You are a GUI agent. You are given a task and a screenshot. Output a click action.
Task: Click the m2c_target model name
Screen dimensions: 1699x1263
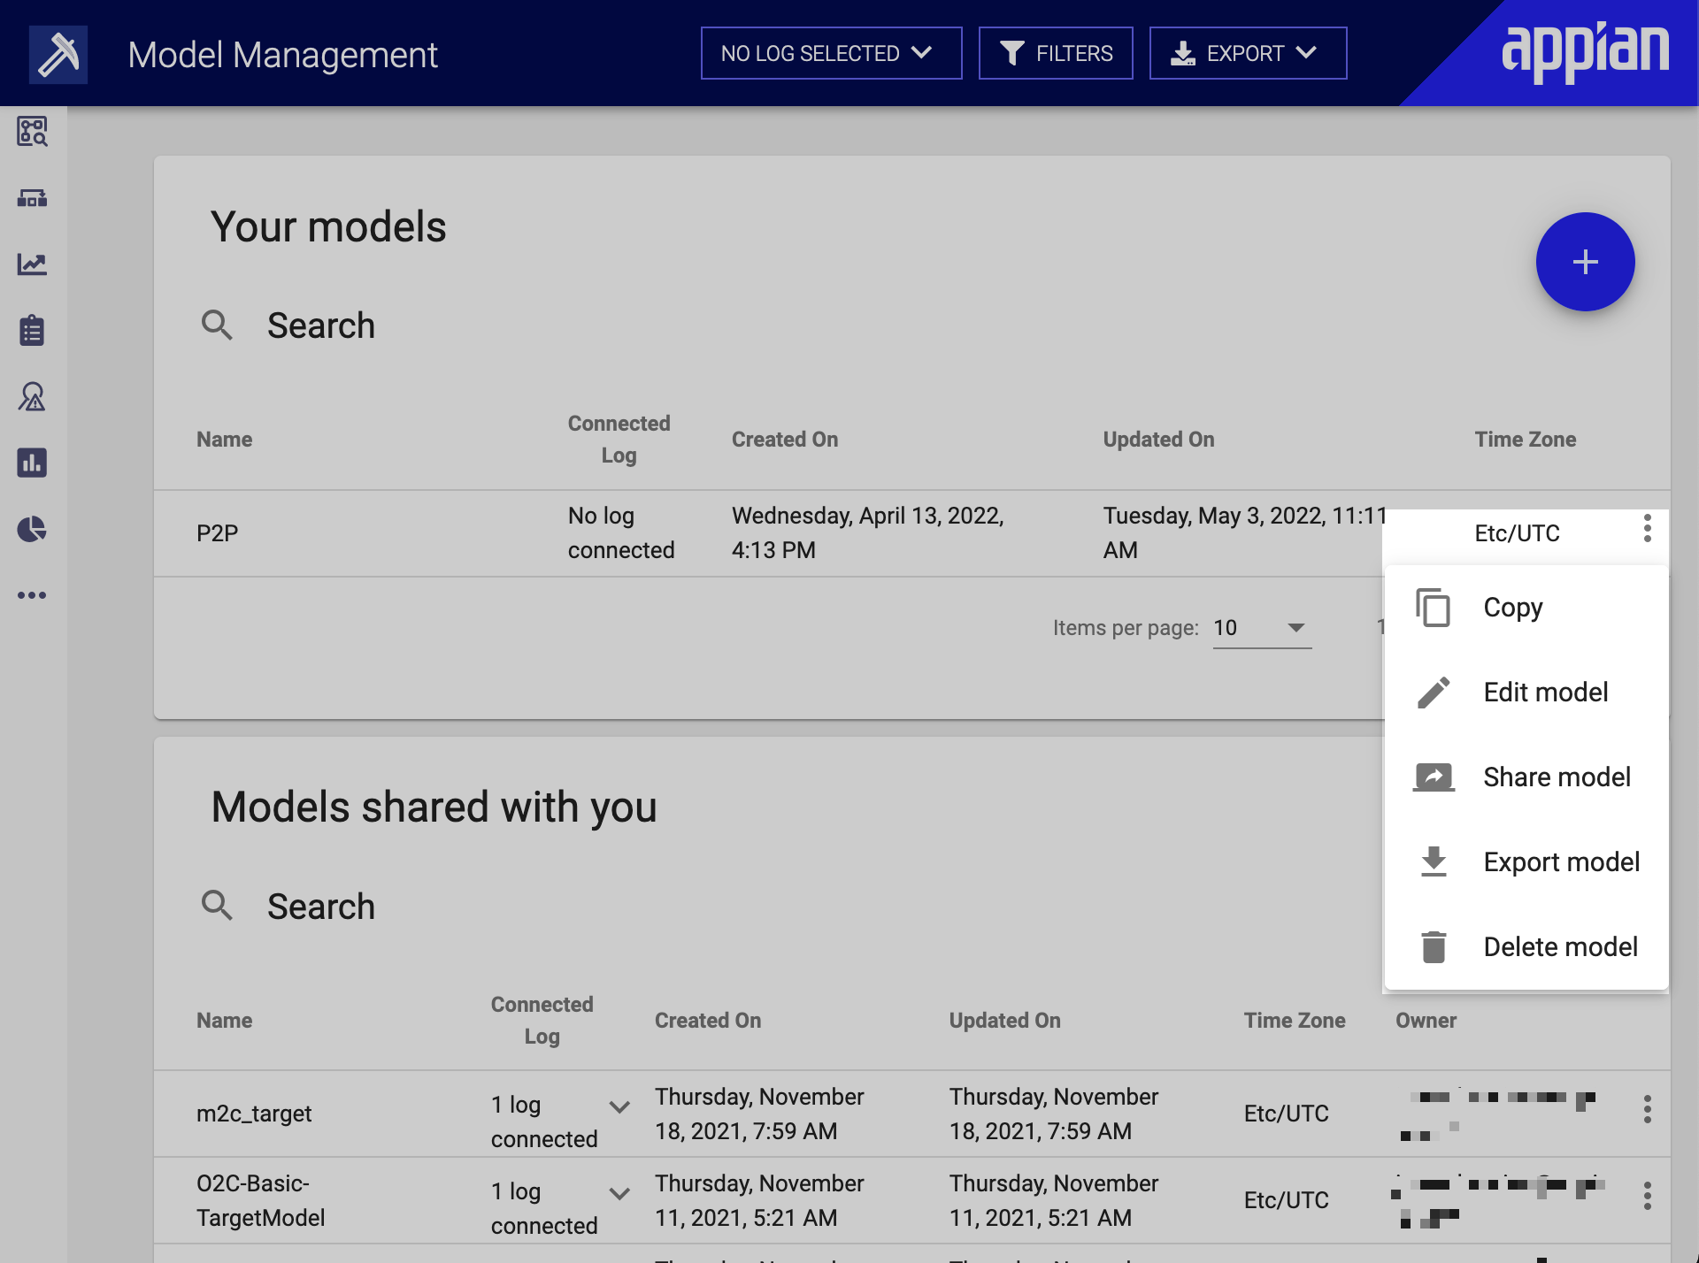(x=254, y=1114)
